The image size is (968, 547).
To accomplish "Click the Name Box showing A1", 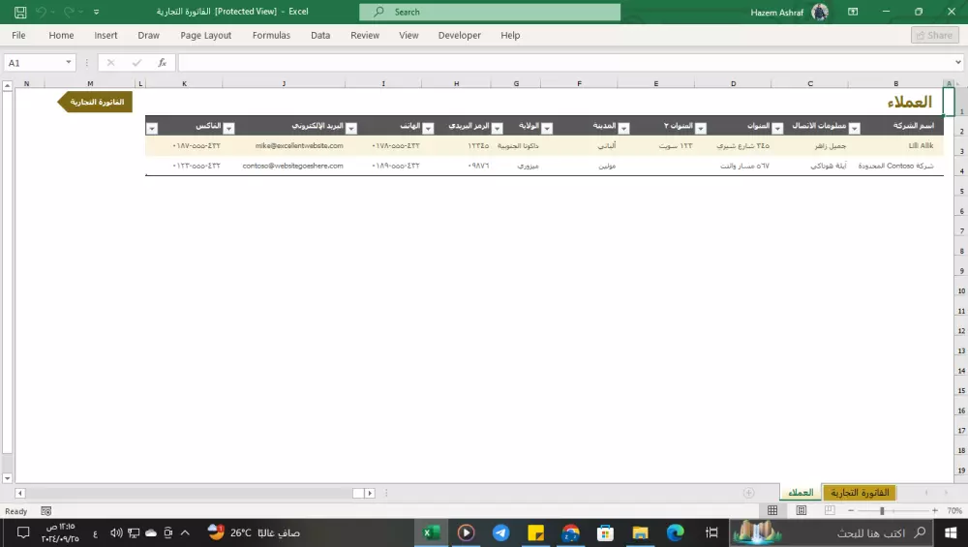I will [34, 62].
